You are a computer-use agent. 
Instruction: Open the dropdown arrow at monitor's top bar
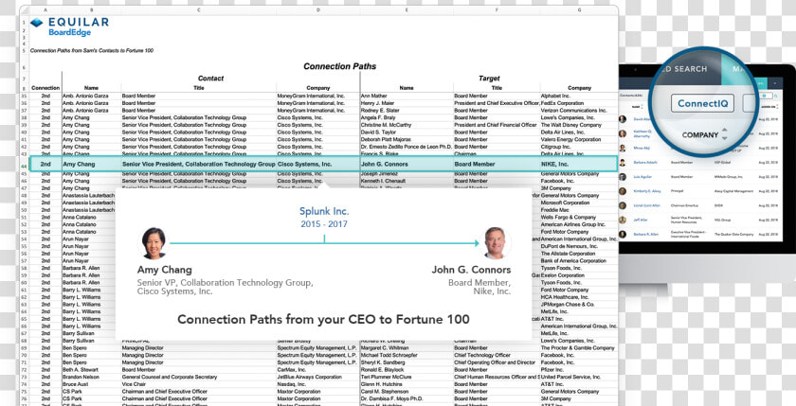775,83
